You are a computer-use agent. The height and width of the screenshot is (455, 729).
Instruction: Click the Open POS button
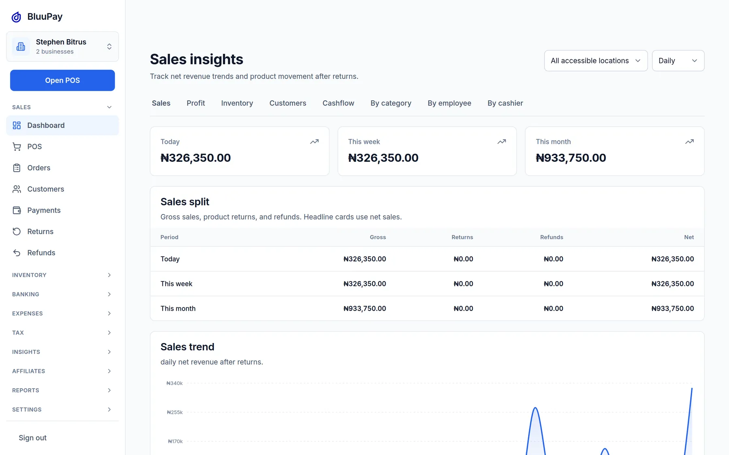click(x=62, y=80)
